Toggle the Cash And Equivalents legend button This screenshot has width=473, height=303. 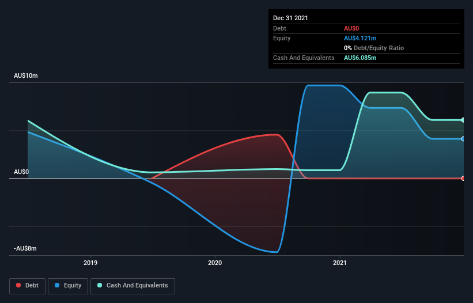coord(133,286)
